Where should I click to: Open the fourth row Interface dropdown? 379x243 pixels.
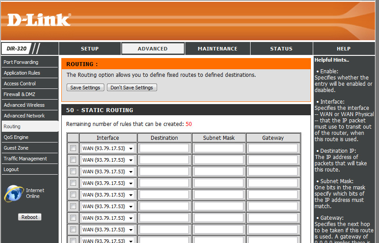tap(107, 183)
